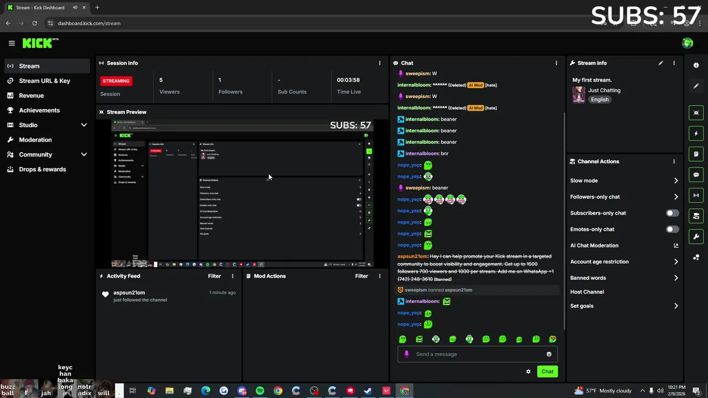This screenshot has height=398, width=708.
Task: Toggle the Channel Actions widget icon in sidebar
Action: pyautogui.click(x=696, y=216)
